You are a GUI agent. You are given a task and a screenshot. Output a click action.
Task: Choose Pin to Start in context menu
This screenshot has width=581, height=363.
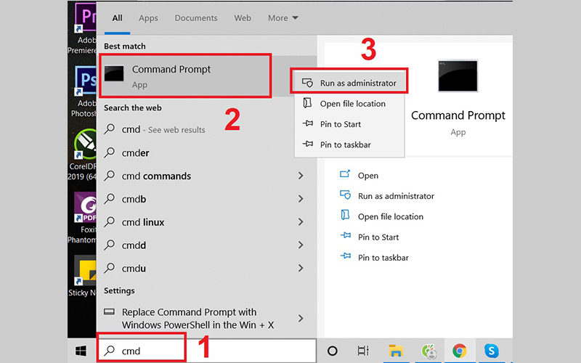[x=349, y=124]
